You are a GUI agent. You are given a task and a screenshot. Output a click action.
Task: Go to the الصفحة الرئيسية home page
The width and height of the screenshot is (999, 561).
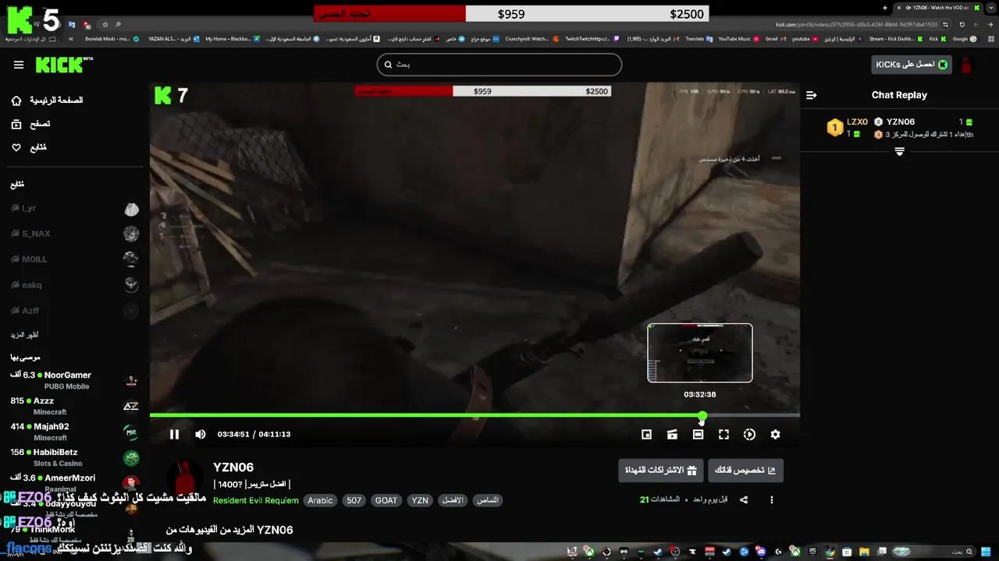pyautogui.click(x=47, y=101)
